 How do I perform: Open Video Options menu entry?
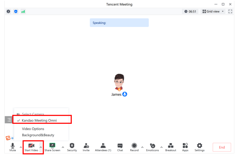(33, 129)
